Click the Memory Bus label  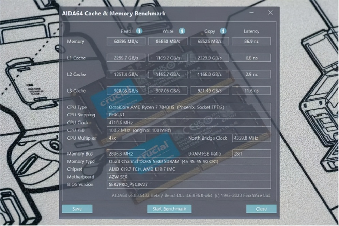(x=80, y=154)
